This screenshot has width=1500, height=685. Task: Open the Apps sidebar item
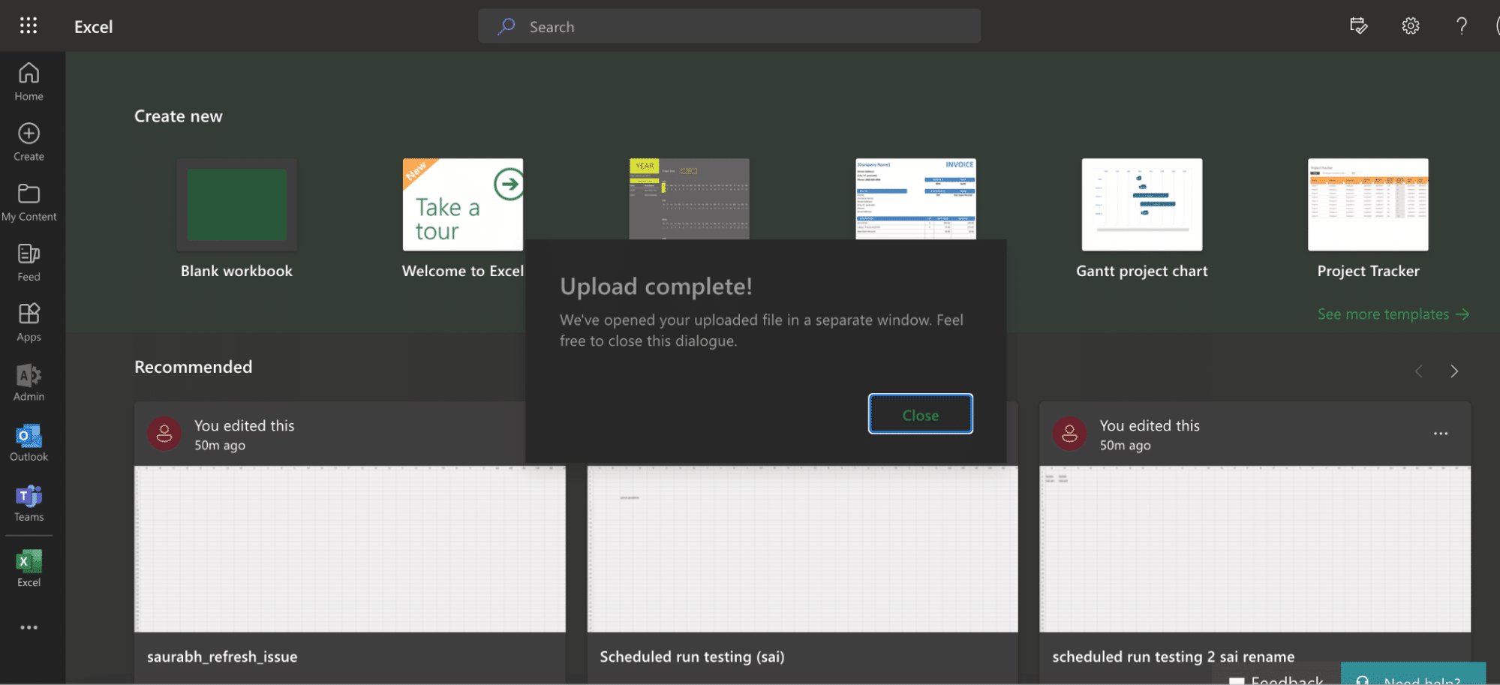point(29,322)
